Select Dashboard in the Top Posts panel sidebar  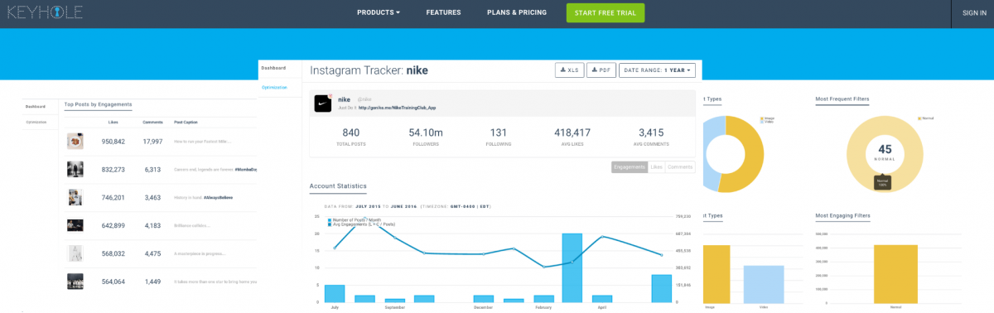[x=35, y=107]
